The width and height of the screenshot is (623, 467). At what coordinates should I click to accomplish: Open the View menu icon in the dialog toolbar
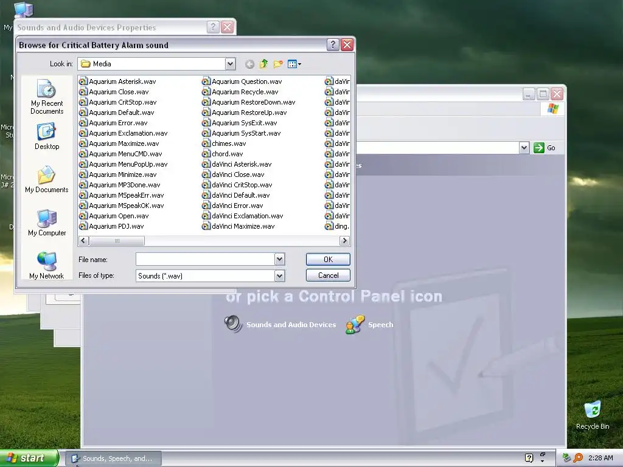(294, 64)
